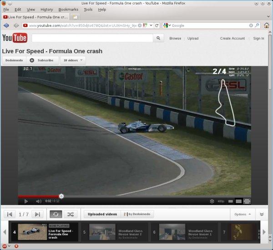This screenshot has height=250, width=273.
Task: Enter fullscreen video mode
Action: (x=247, y=201)
